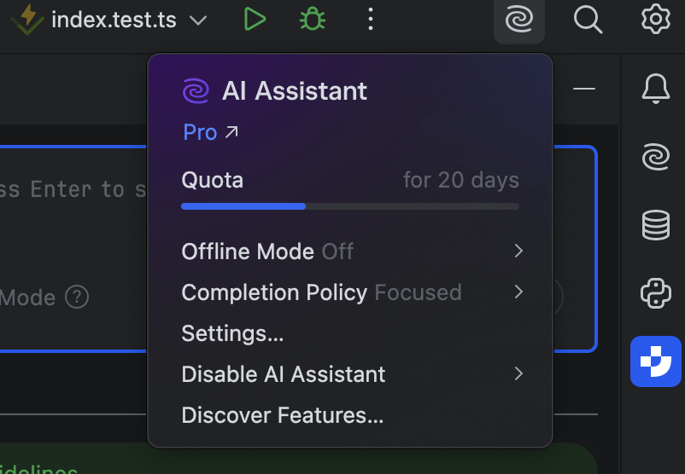Click the AI Assistant spiral icon in top toolbar
Image resolution: width=685 pixels, height=474 pixels.
[518, 20]
